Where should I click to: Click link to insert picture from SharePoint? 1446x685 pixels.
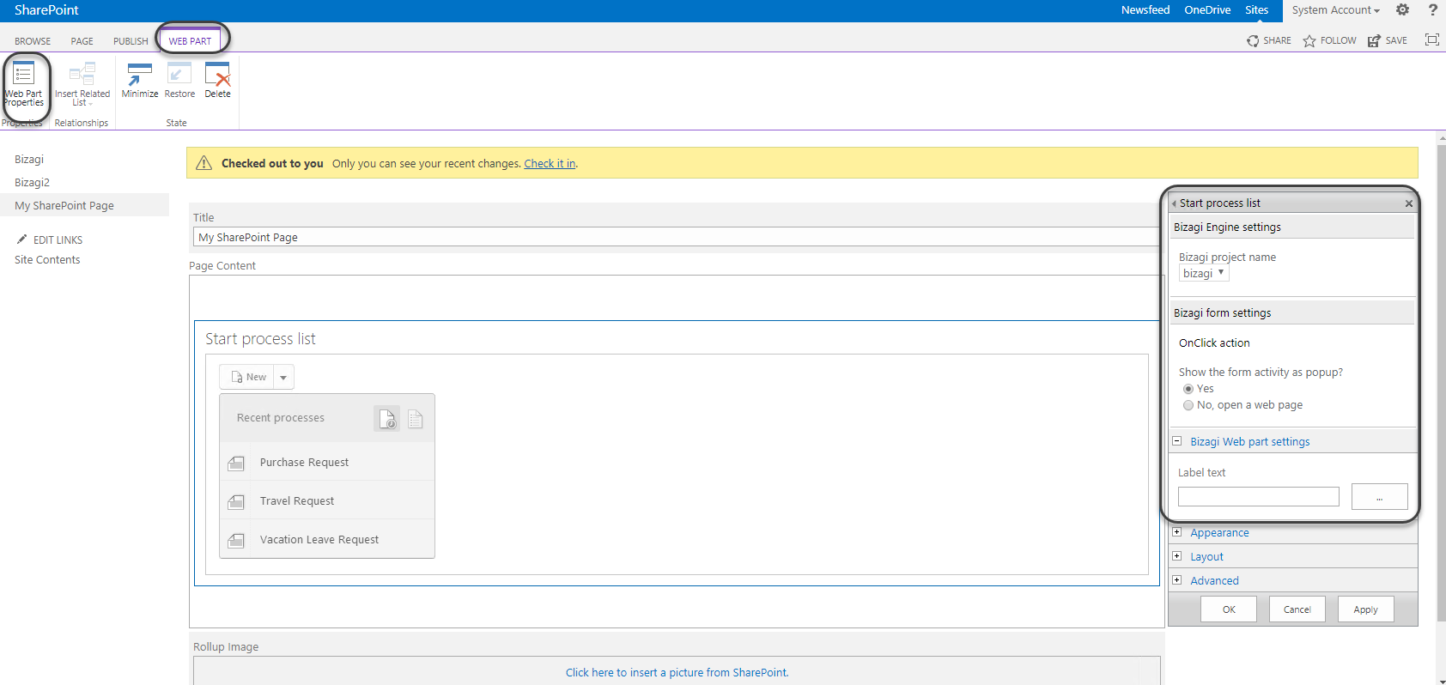[x=677, y=672]
